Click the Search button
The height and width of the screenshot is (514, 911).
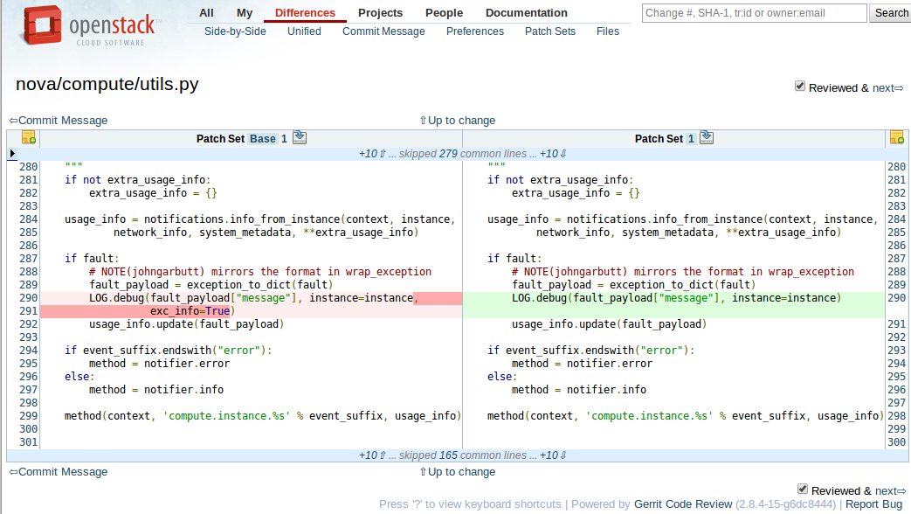pos(891,13)
